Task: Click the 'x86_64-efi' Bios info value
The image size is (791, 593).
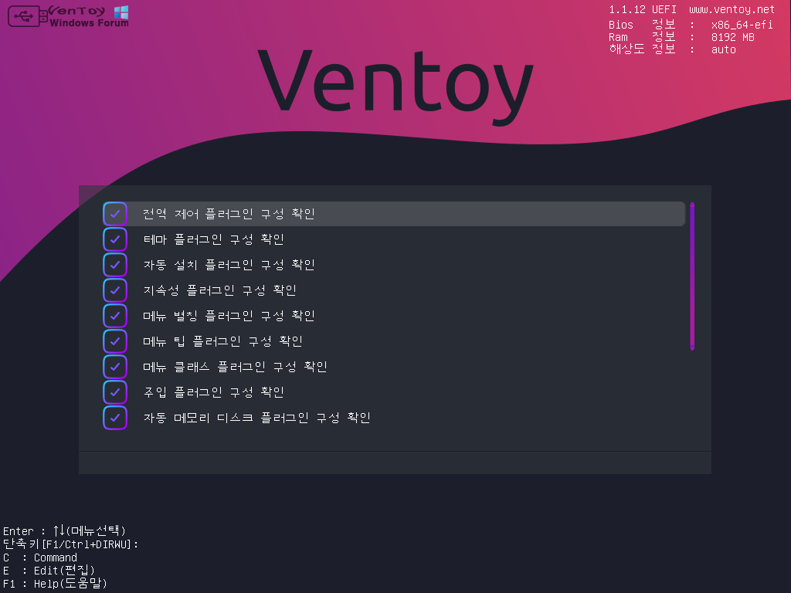Action: pos(742,25)
